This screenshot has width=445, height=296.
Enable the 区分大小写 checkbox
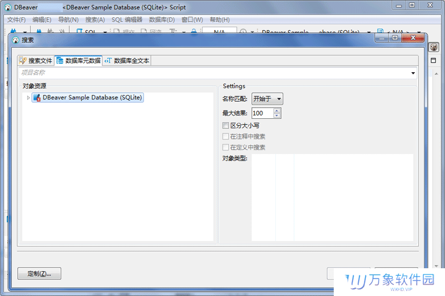tap(226, 126)
